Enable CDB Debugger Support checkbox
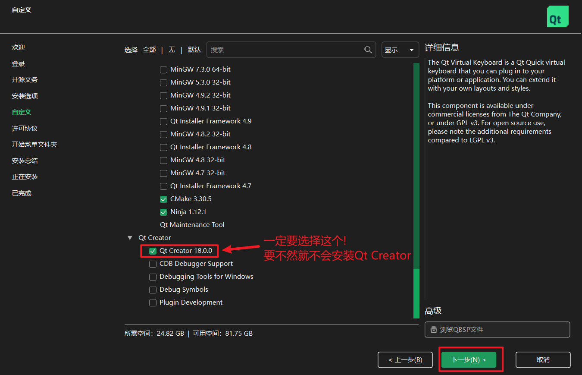 [x=153, y=264]
